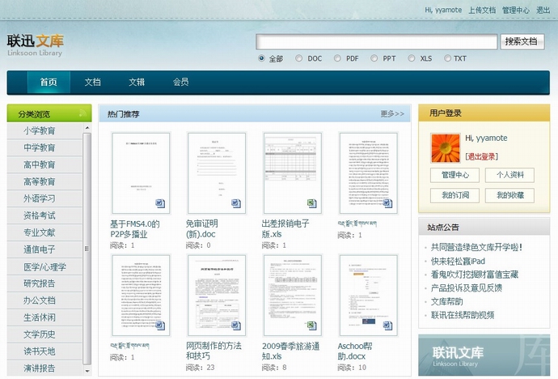Open the 基于FMS4.0的P2P多播业 document thumbnail
The height and width of the screenshot is (379, 558).
[x=140, y=172]
